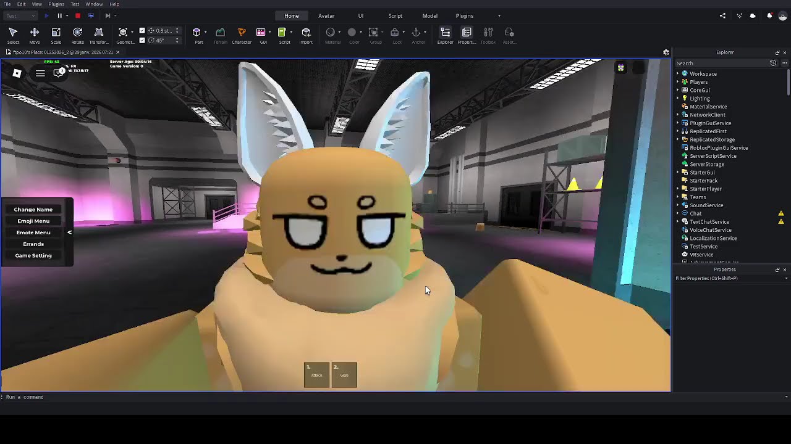Expand the Lighting node

point(677,98)
